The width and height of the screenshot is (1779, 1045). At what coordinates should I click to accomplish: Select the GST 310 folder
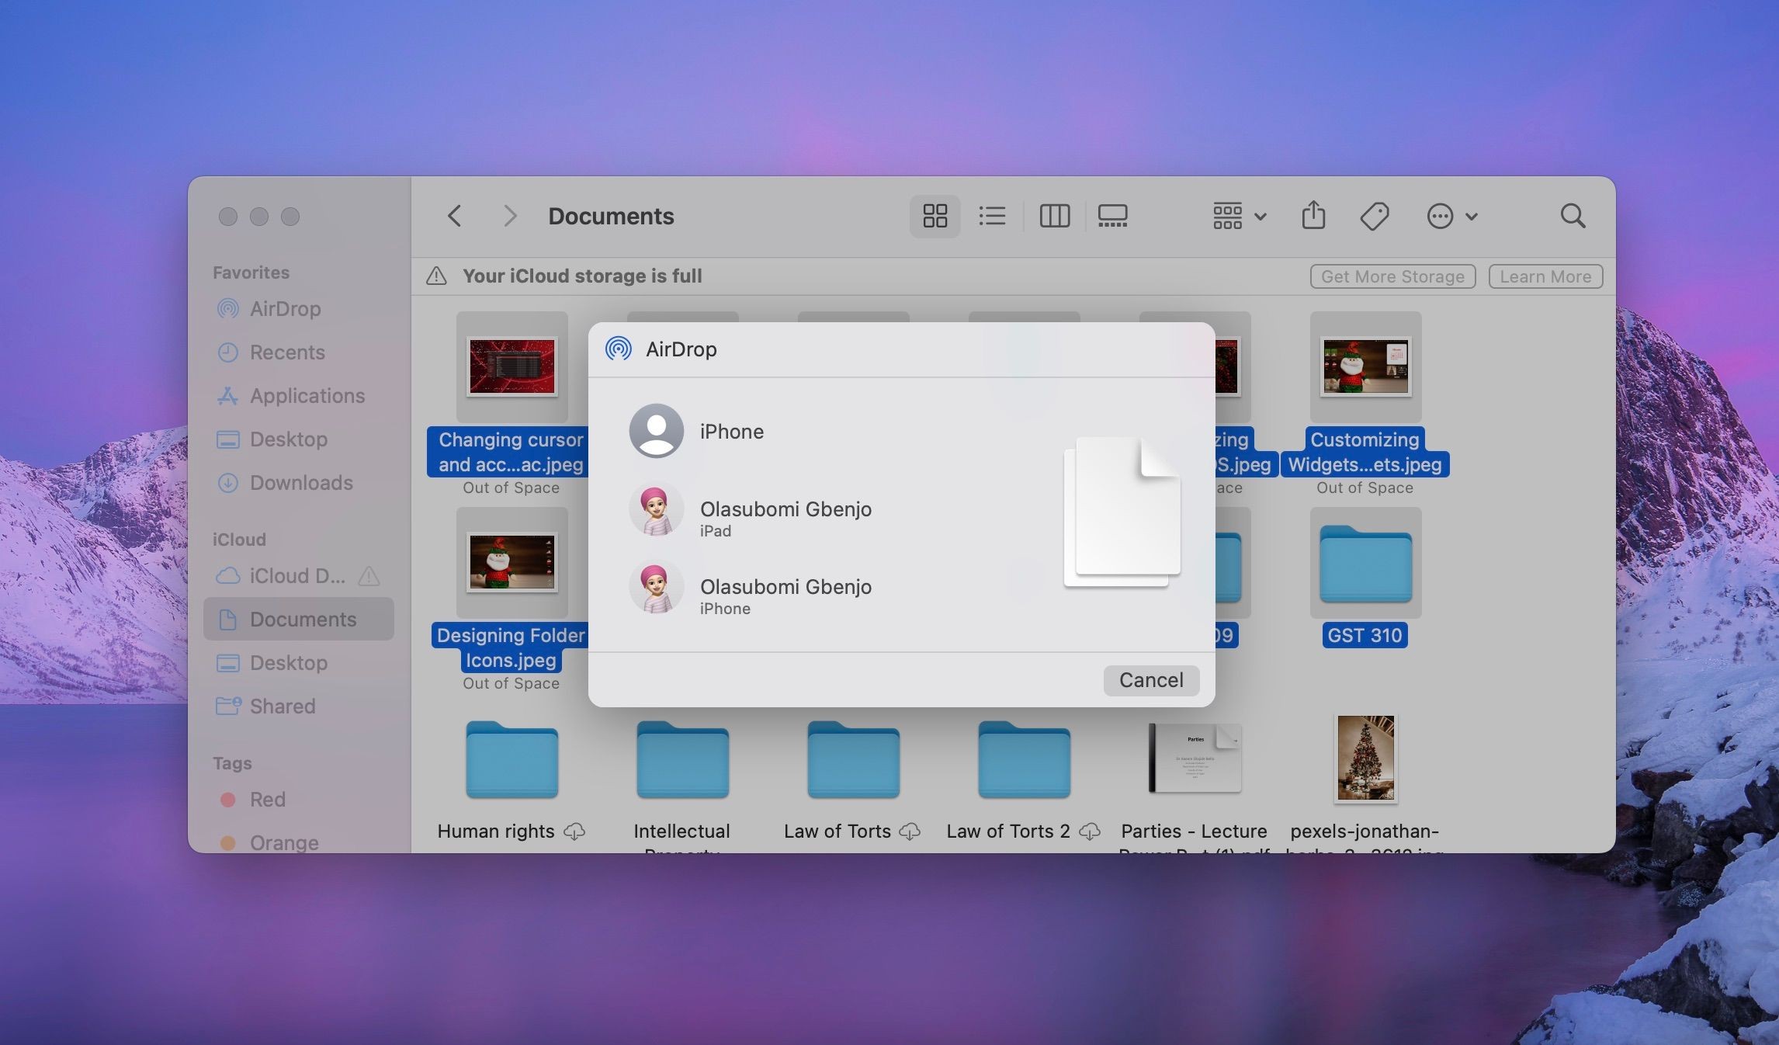[1365, 564]
